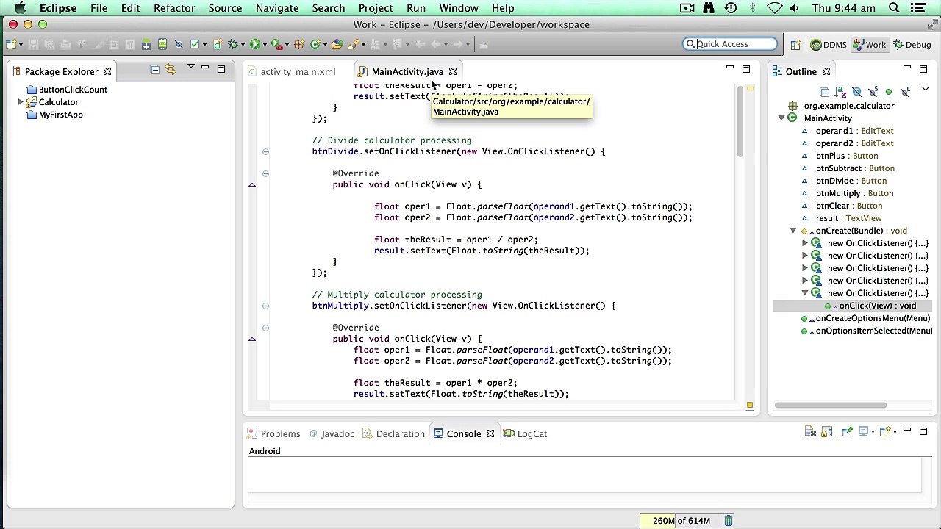The image size is (941, 529).
Task: Click the New toolbar icon
Action: click(x=10, y=45)
